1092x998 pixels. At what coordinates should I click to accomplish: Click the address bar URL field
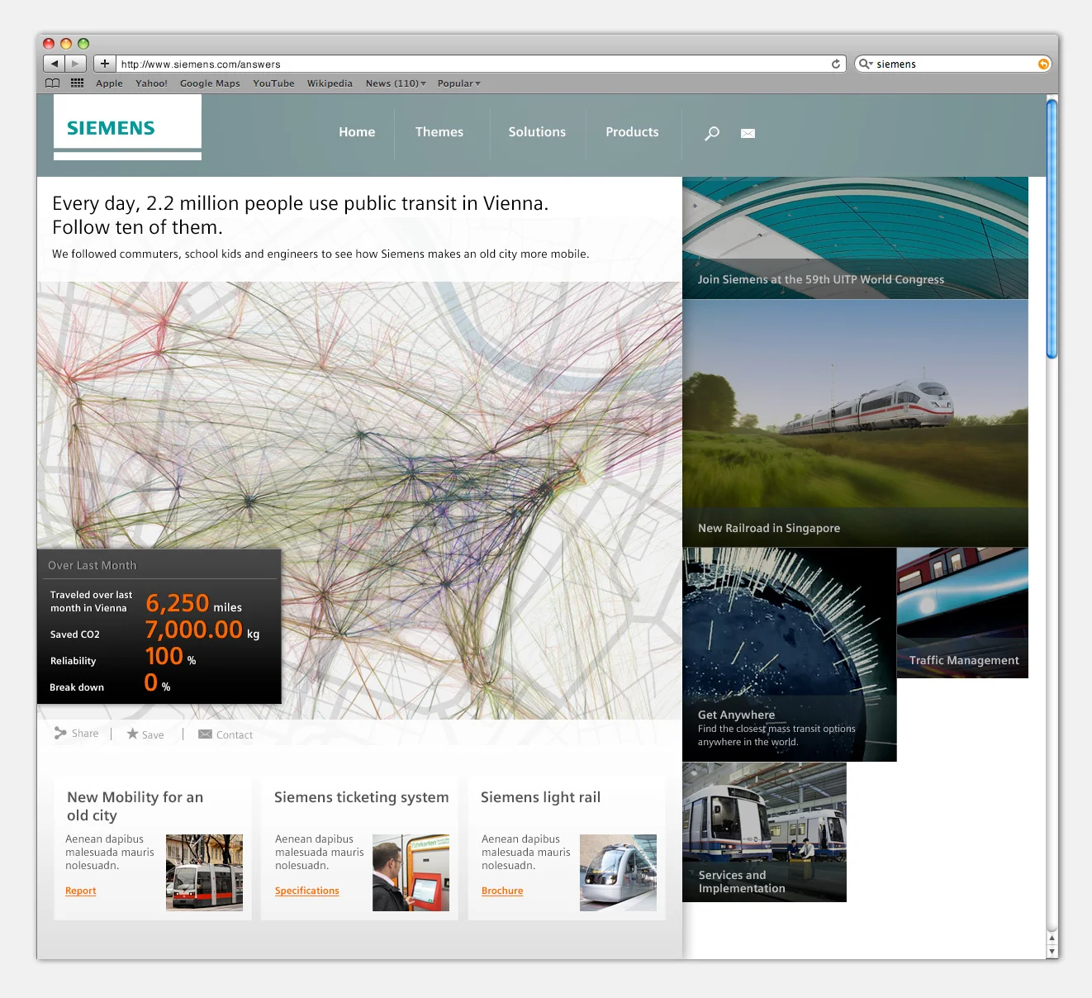click(x=482, y=64)
